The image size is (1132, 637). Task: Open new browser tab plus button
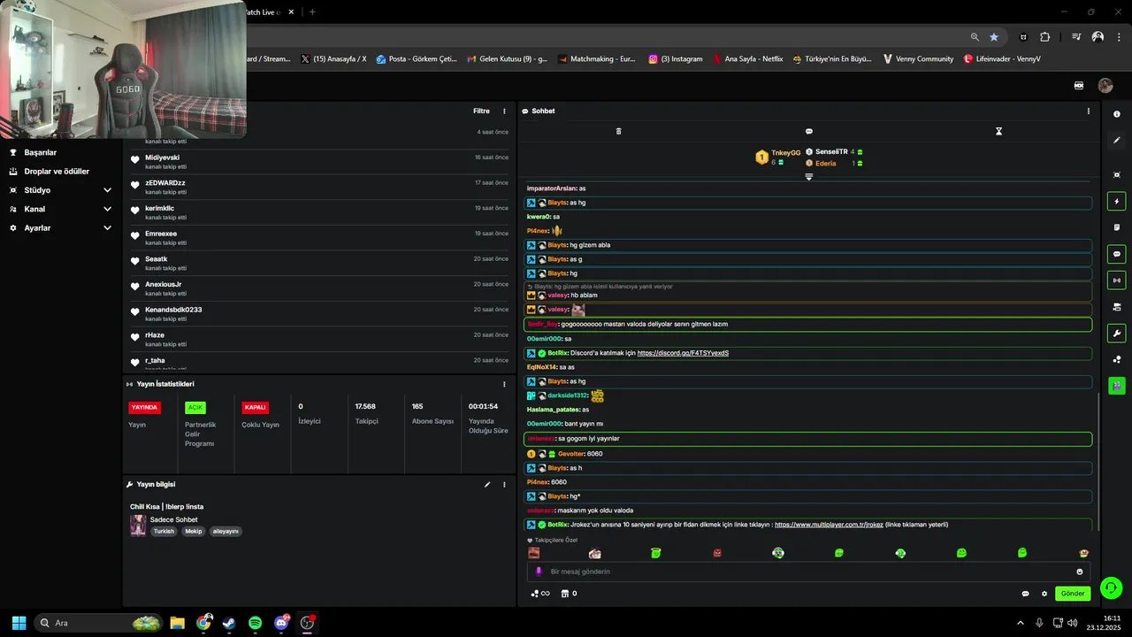click(312, 12)
